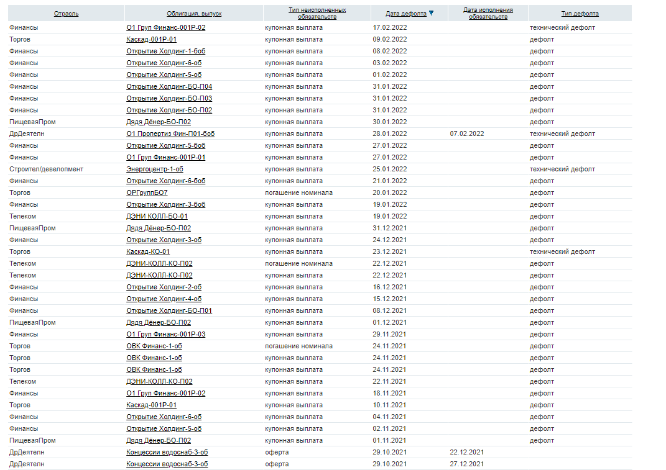Open О1 Пропертиз Фин-П01-боб bond link
Screen dimensions: 666x470
(x=170, y=134)
